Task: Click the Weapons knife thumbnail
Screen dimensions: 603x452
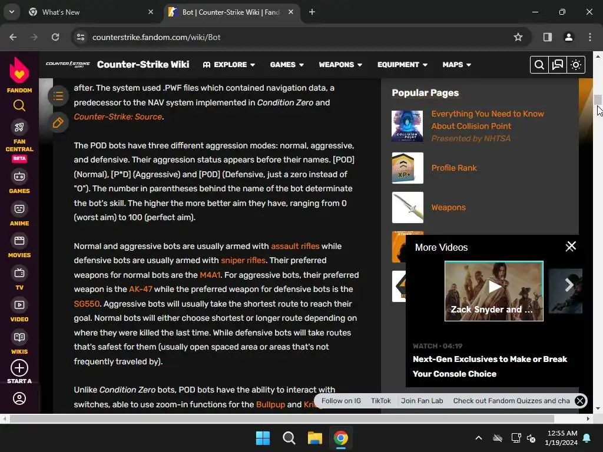Action: click(x=407, y=208)
